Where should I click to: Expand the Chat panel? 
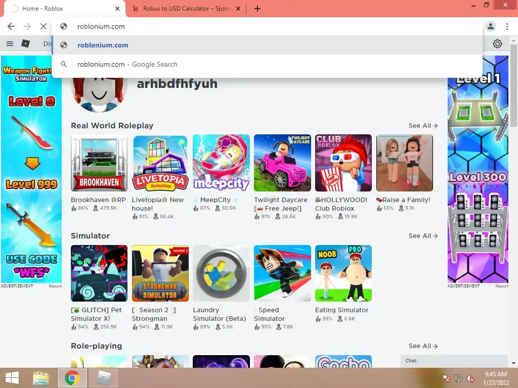point(454,361)
